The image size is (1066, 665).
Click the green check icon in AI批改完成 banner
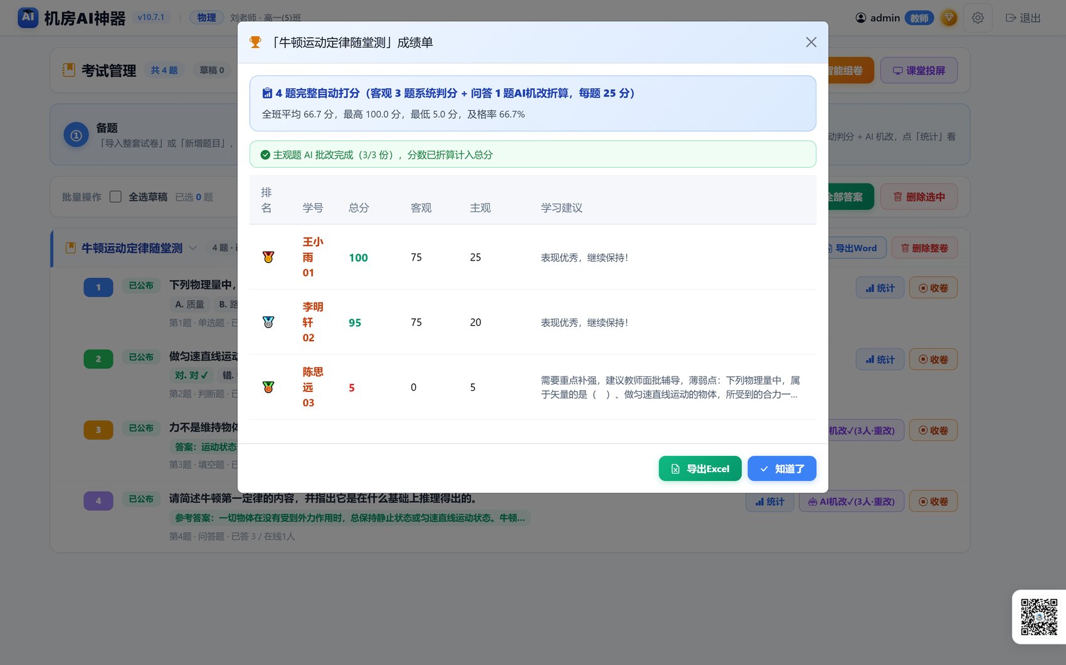coord(265,155)
